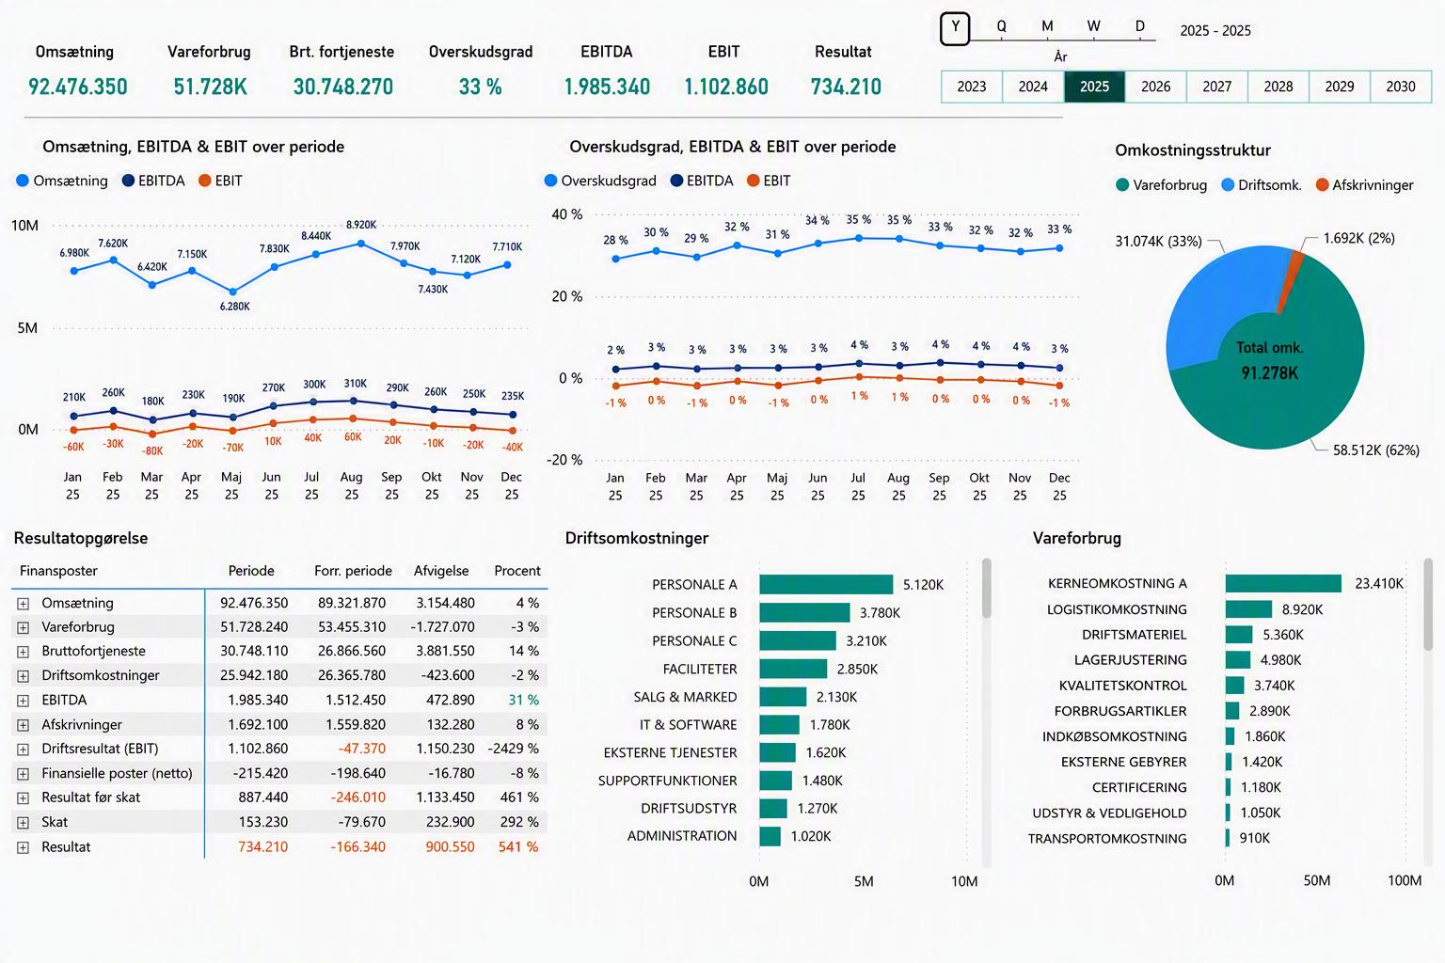The width and height of the screenshot is (1445, 963).
Task: Select year 2029 in the slicer
Action: [1340, 87]
